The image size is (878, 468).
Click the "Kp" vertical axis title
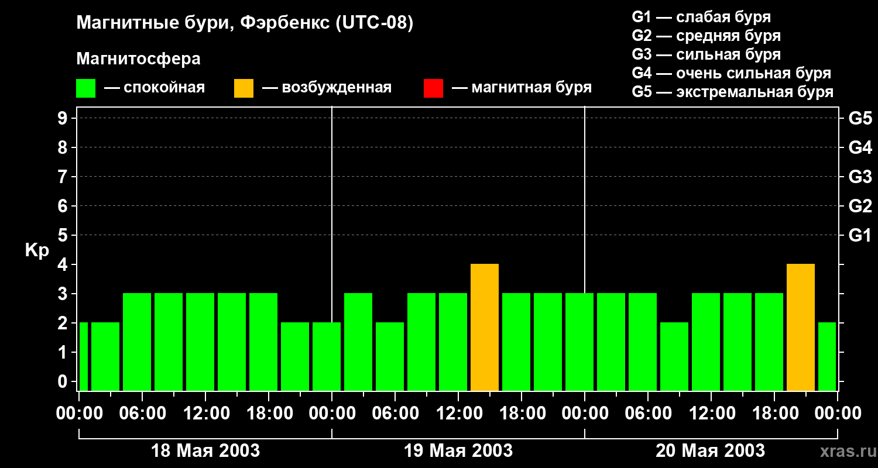[37, 250]
